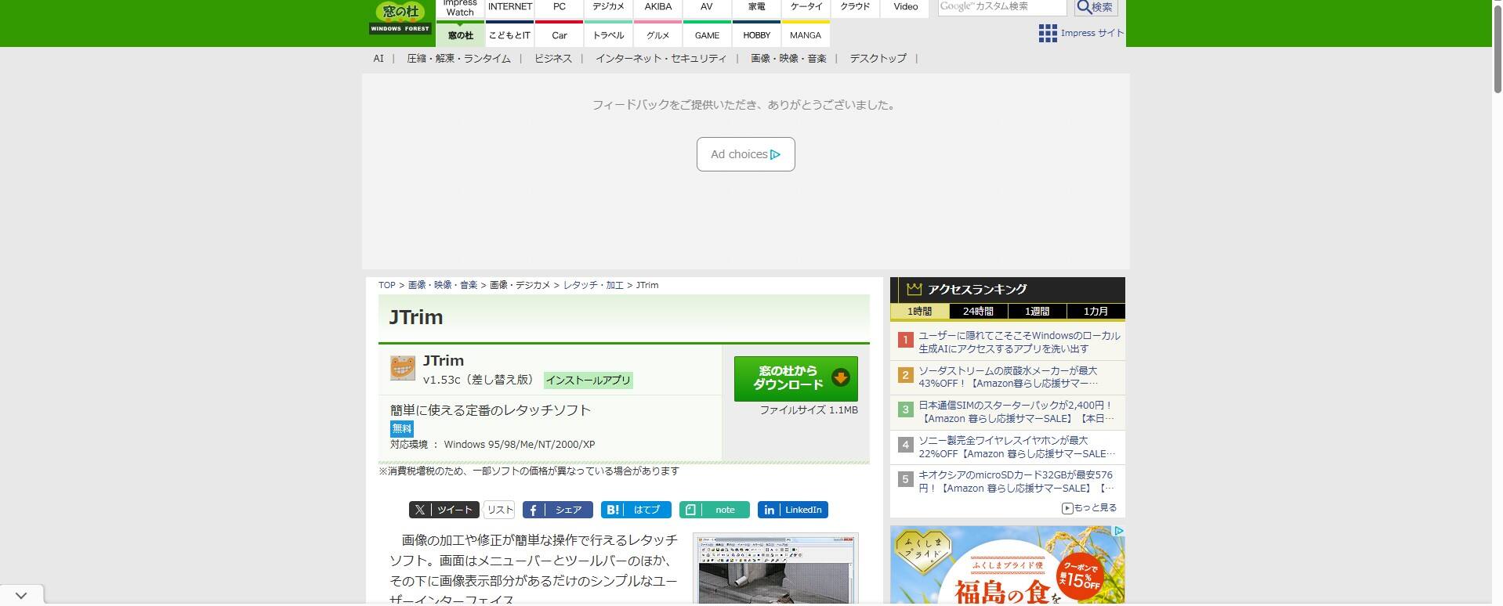This screenshot has width=1503, height=606.
Task: Open the こどもとIT tab
Action: point(509,35)
